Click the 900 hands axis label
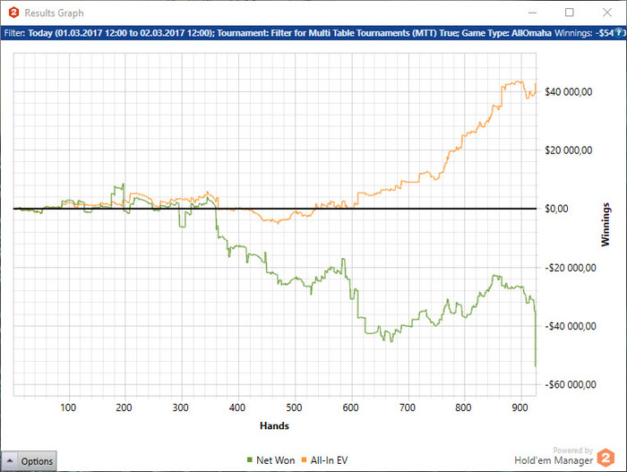 tap(520, 408)
